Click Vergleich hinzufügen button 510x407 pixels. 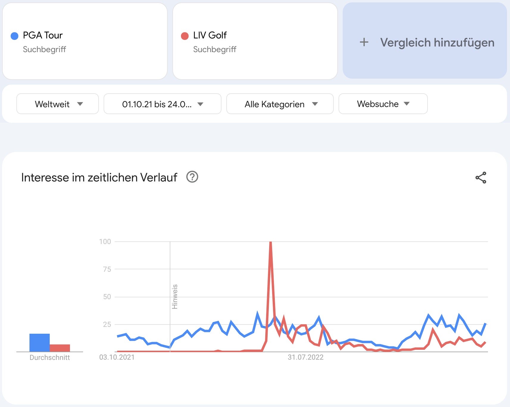pyautogui.click(x=437, y=42)
